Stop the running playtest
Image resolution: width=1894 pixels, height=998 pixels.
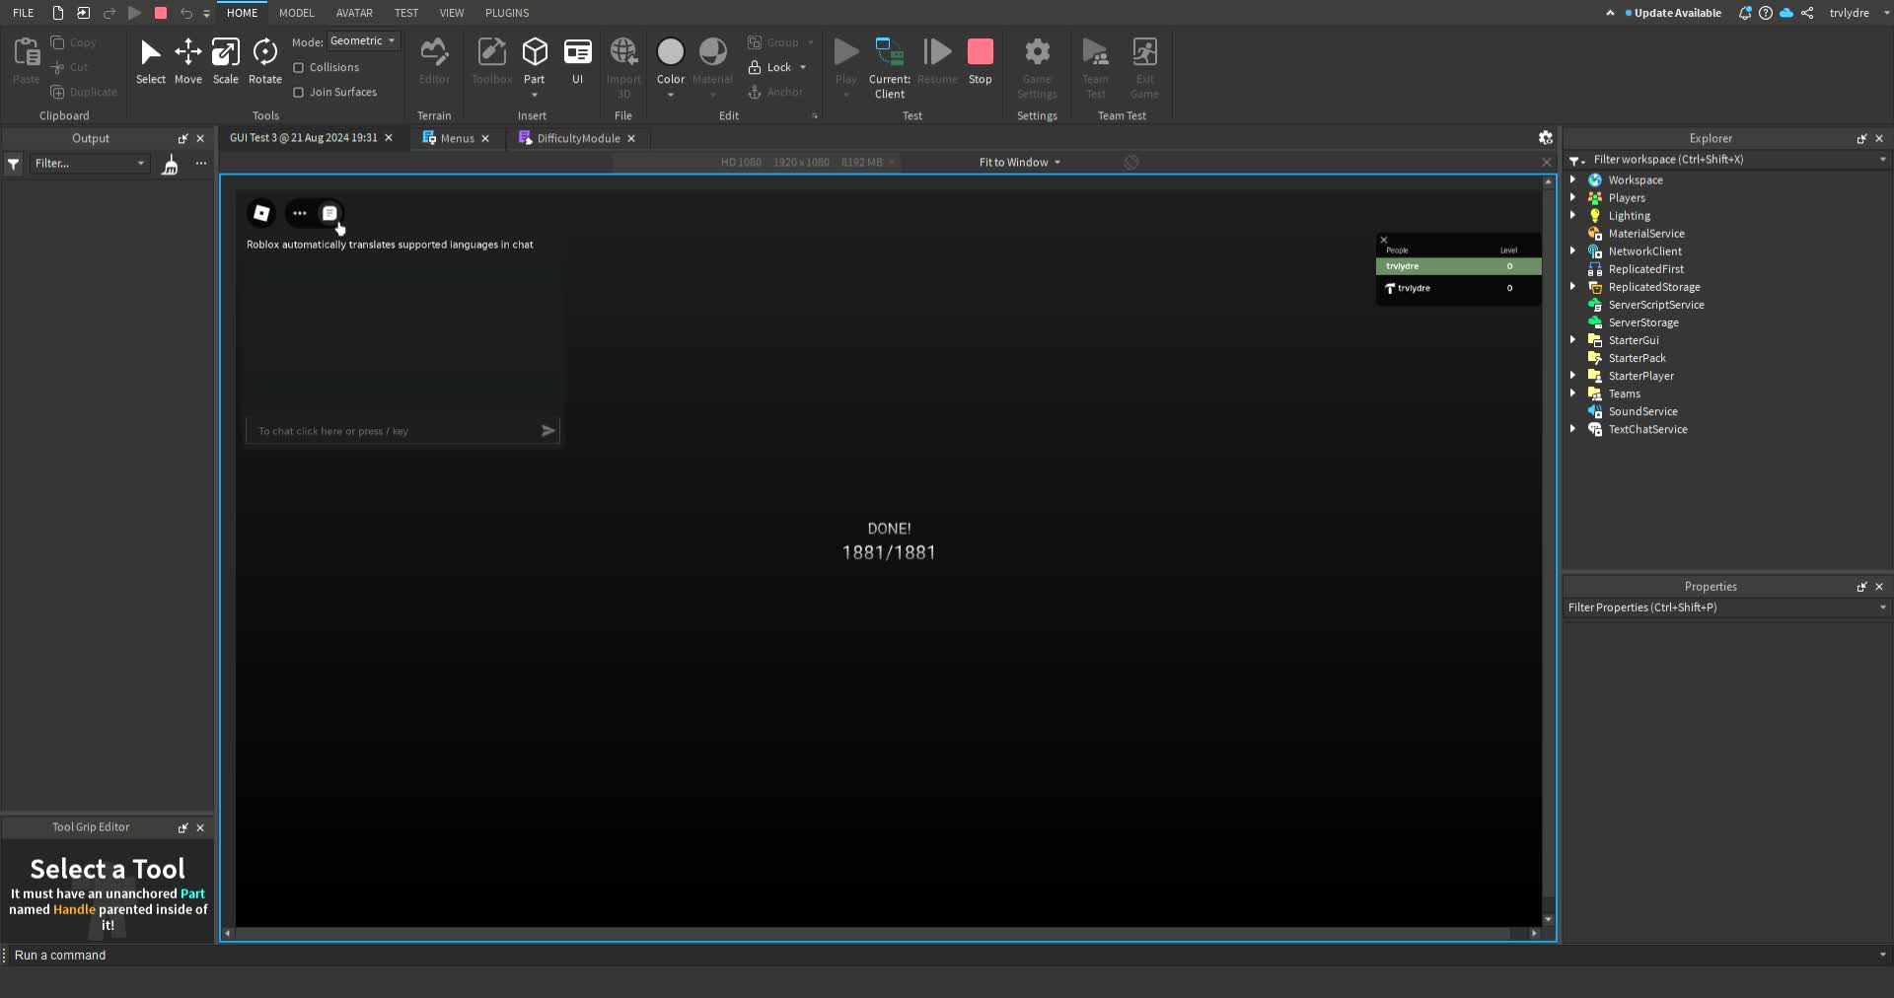[x=980, y=61]
